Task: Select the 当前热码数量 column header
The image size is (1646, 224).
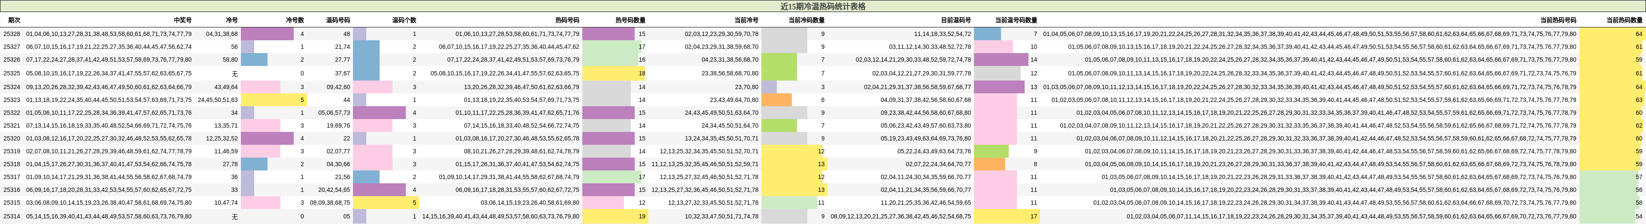Action: [x=1624, y=21]
